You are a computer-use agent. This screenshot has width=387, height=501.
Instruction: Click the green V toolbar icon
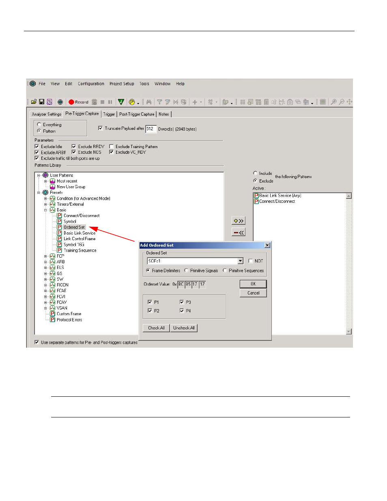(121, 102)
